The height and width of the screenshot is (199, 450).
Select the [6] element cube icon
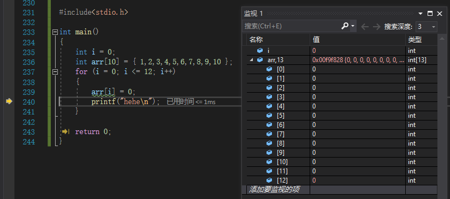pyautogui.click(x=269, y=124)
